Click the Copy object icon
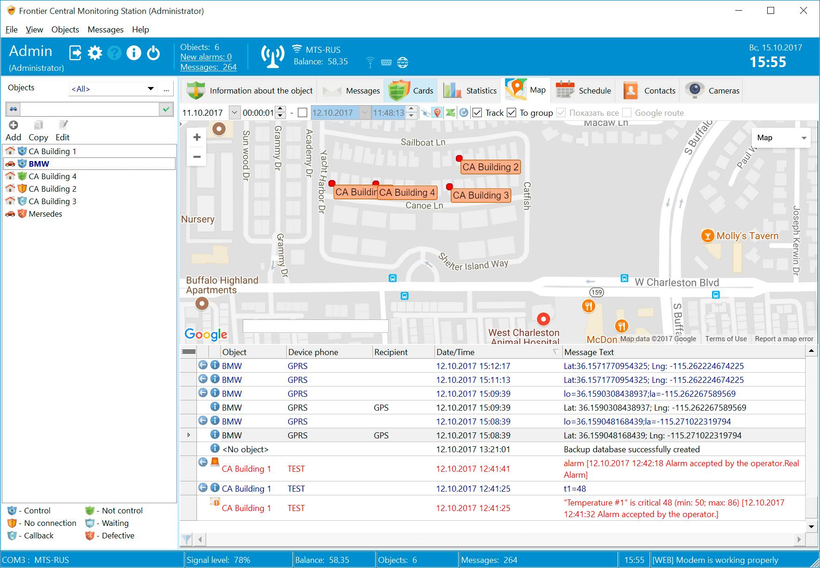Screen dimensions: 820x568 (x=38, y=125)
